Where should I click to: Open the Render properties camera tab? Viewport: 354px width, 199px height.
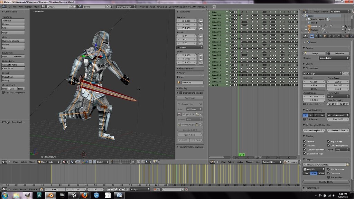pyautogui.click(x=311, y=36)
